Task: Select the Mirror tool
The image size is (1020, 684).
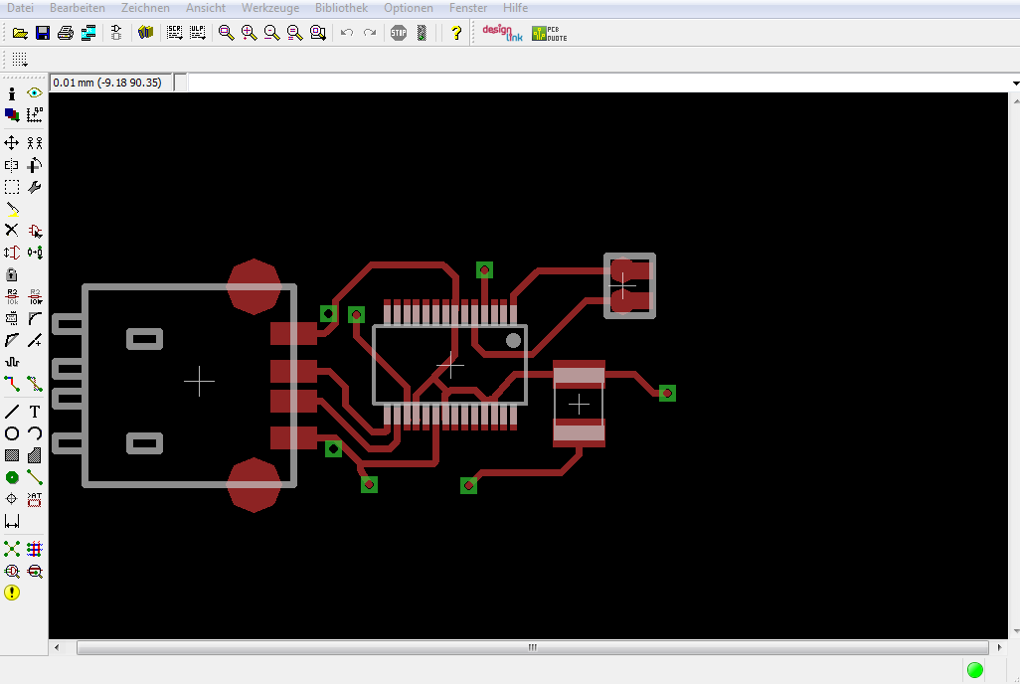Action: tap(12, 165)
